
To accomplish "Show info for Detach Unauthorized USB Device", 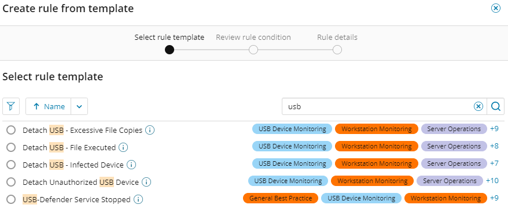I will 146,182.
